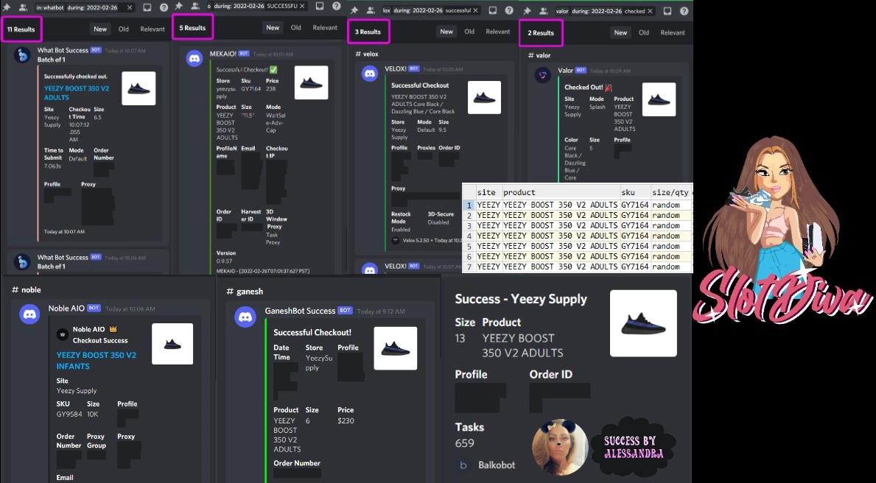Show member list in the MEKAIO search panel
The image size is (876, 483).
point(195,6)
